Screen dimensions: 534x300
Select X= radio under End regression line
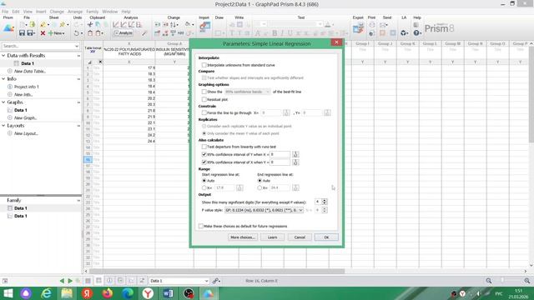(259, 187)
